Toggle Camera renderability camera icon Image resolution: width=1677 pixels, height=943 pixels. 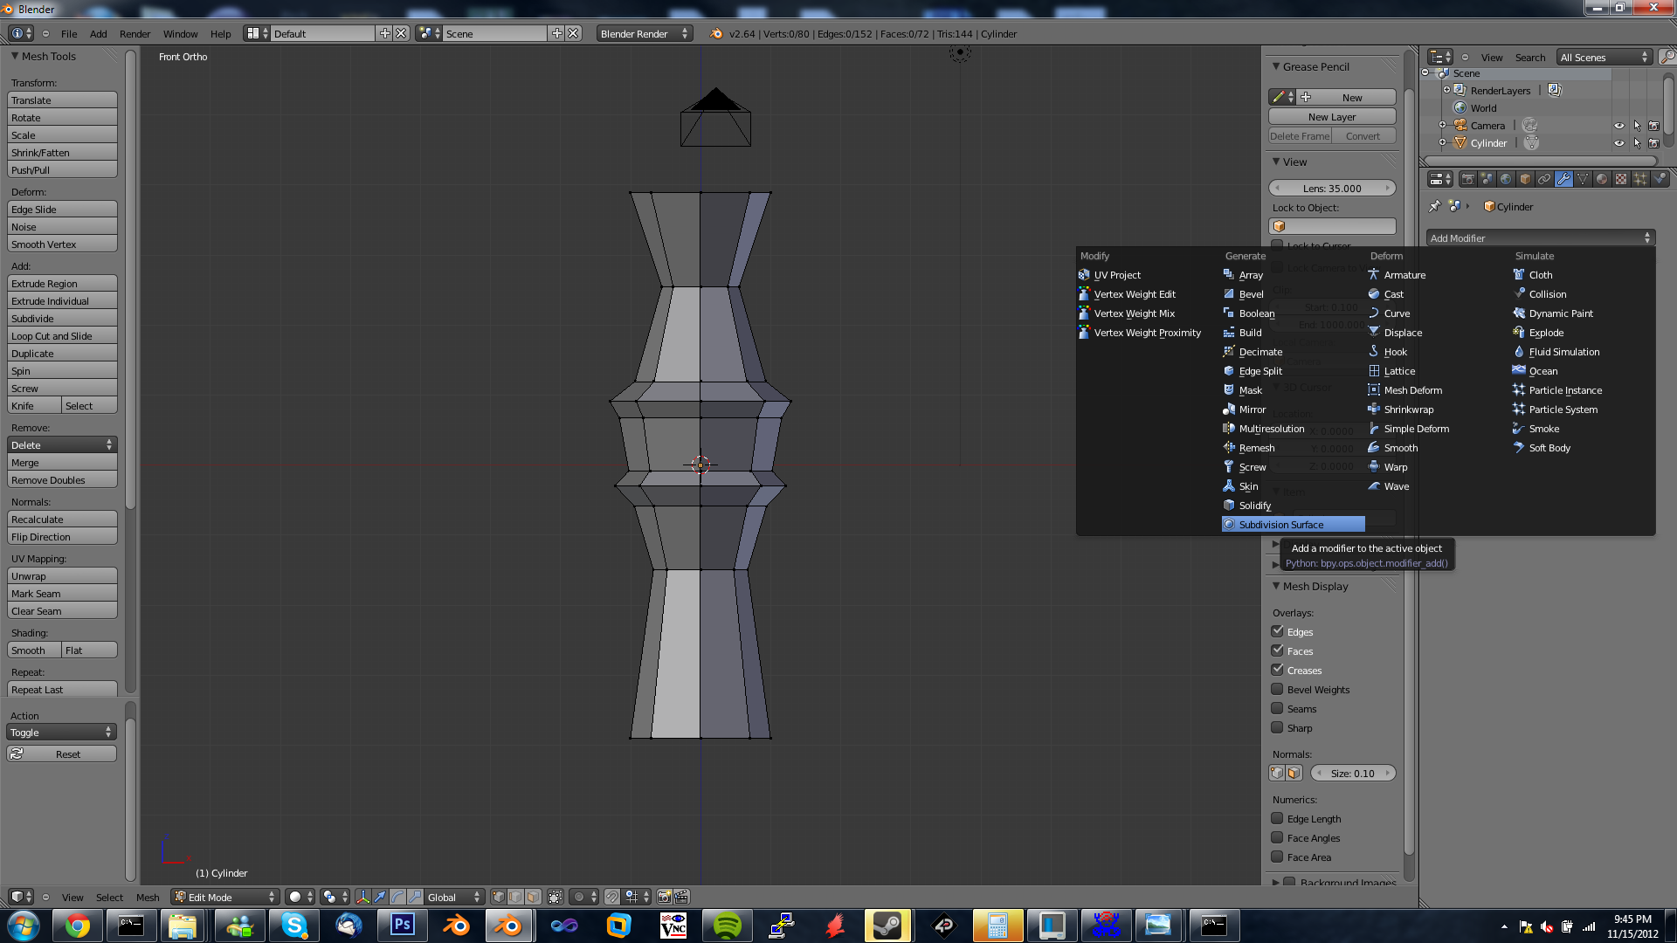[x=1653, y=126]
